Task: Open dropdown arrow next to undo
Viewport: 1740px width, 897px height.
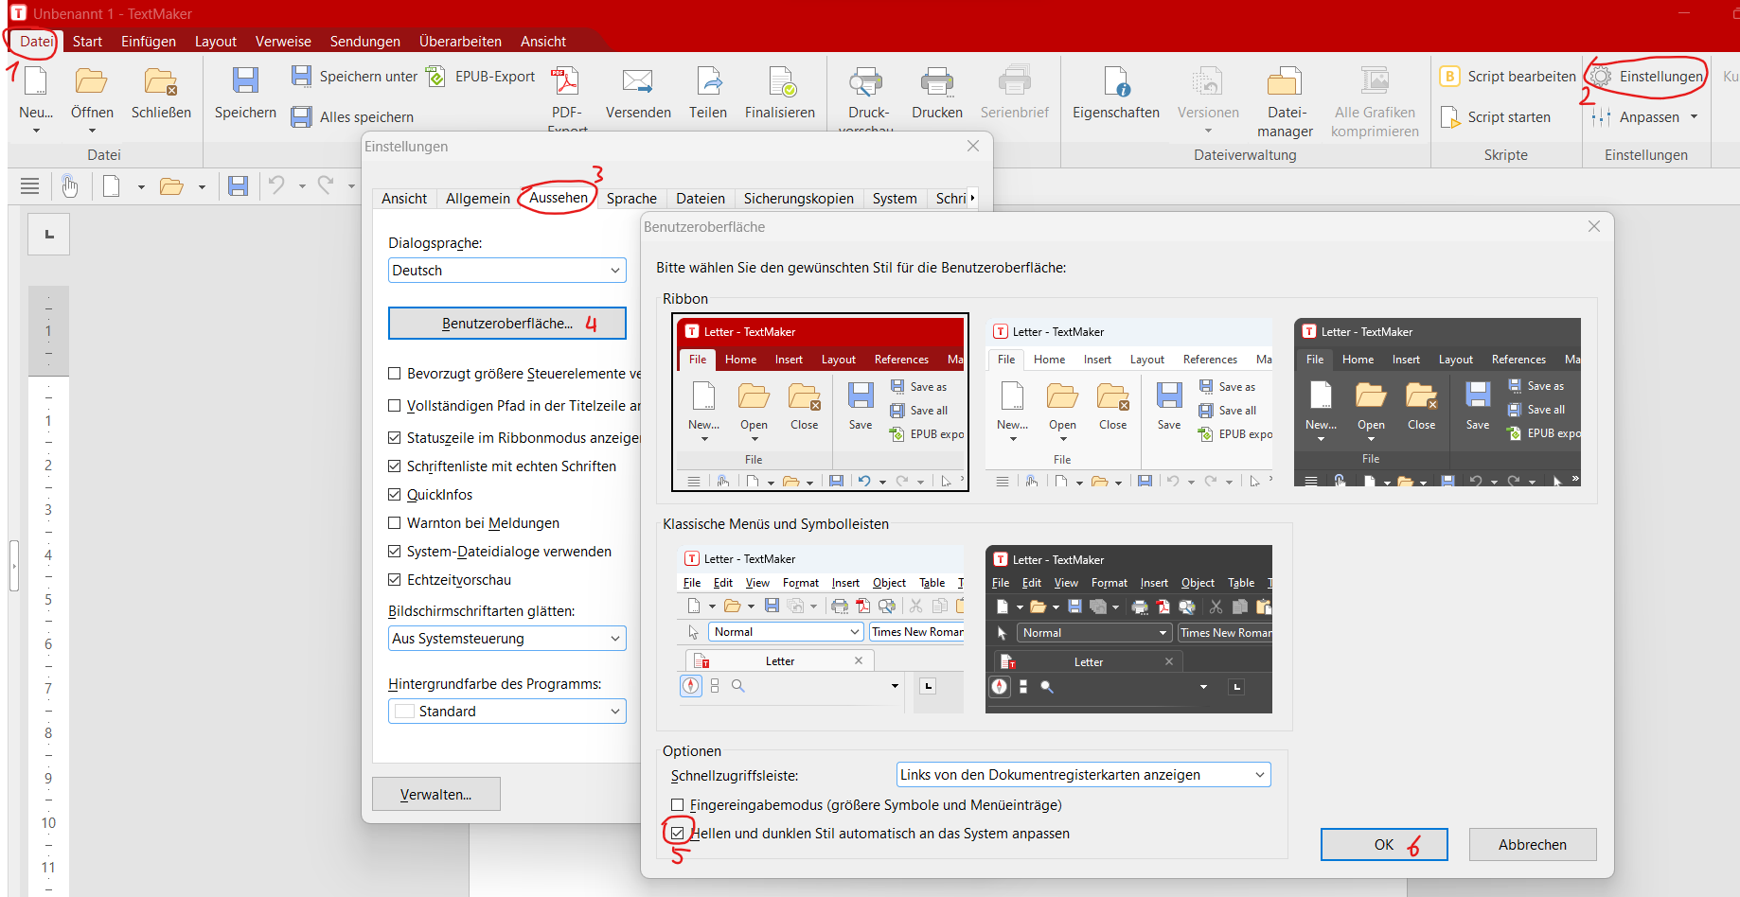Action: [x=302, y=186]
